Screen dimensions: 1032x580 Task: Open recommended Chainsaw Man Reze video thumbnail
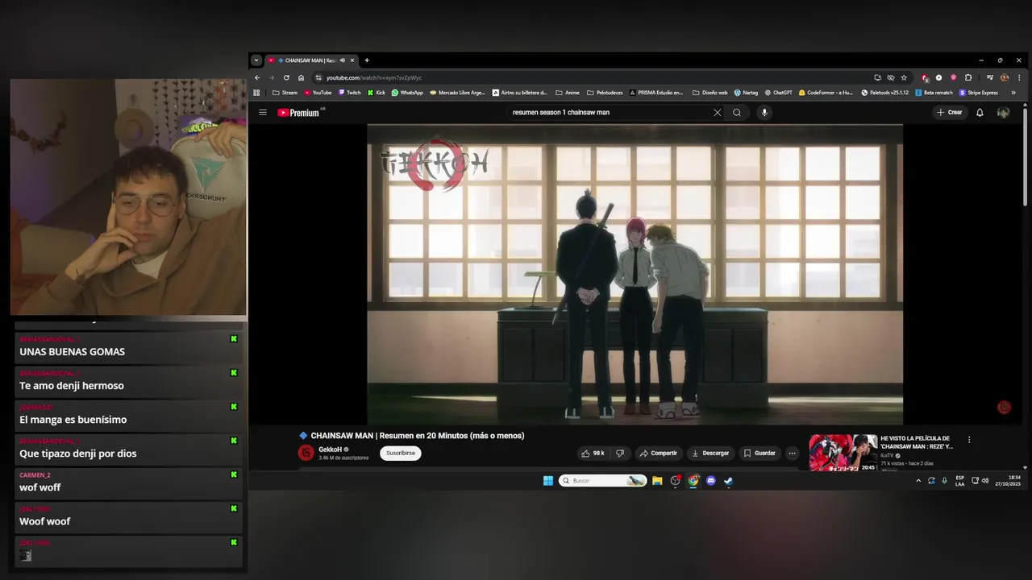click(x=843, y=453)
